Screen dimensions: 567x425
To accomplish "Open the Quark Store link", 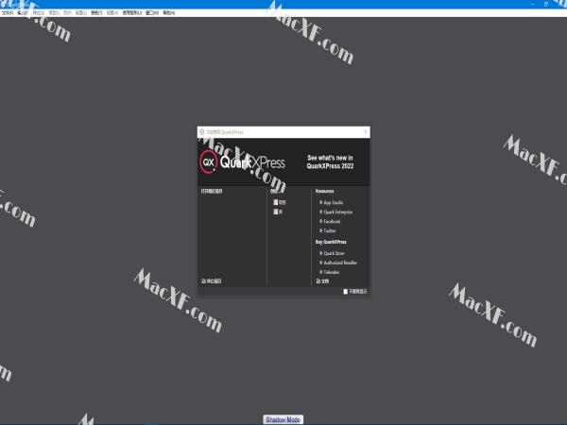I will click(334, 253).
